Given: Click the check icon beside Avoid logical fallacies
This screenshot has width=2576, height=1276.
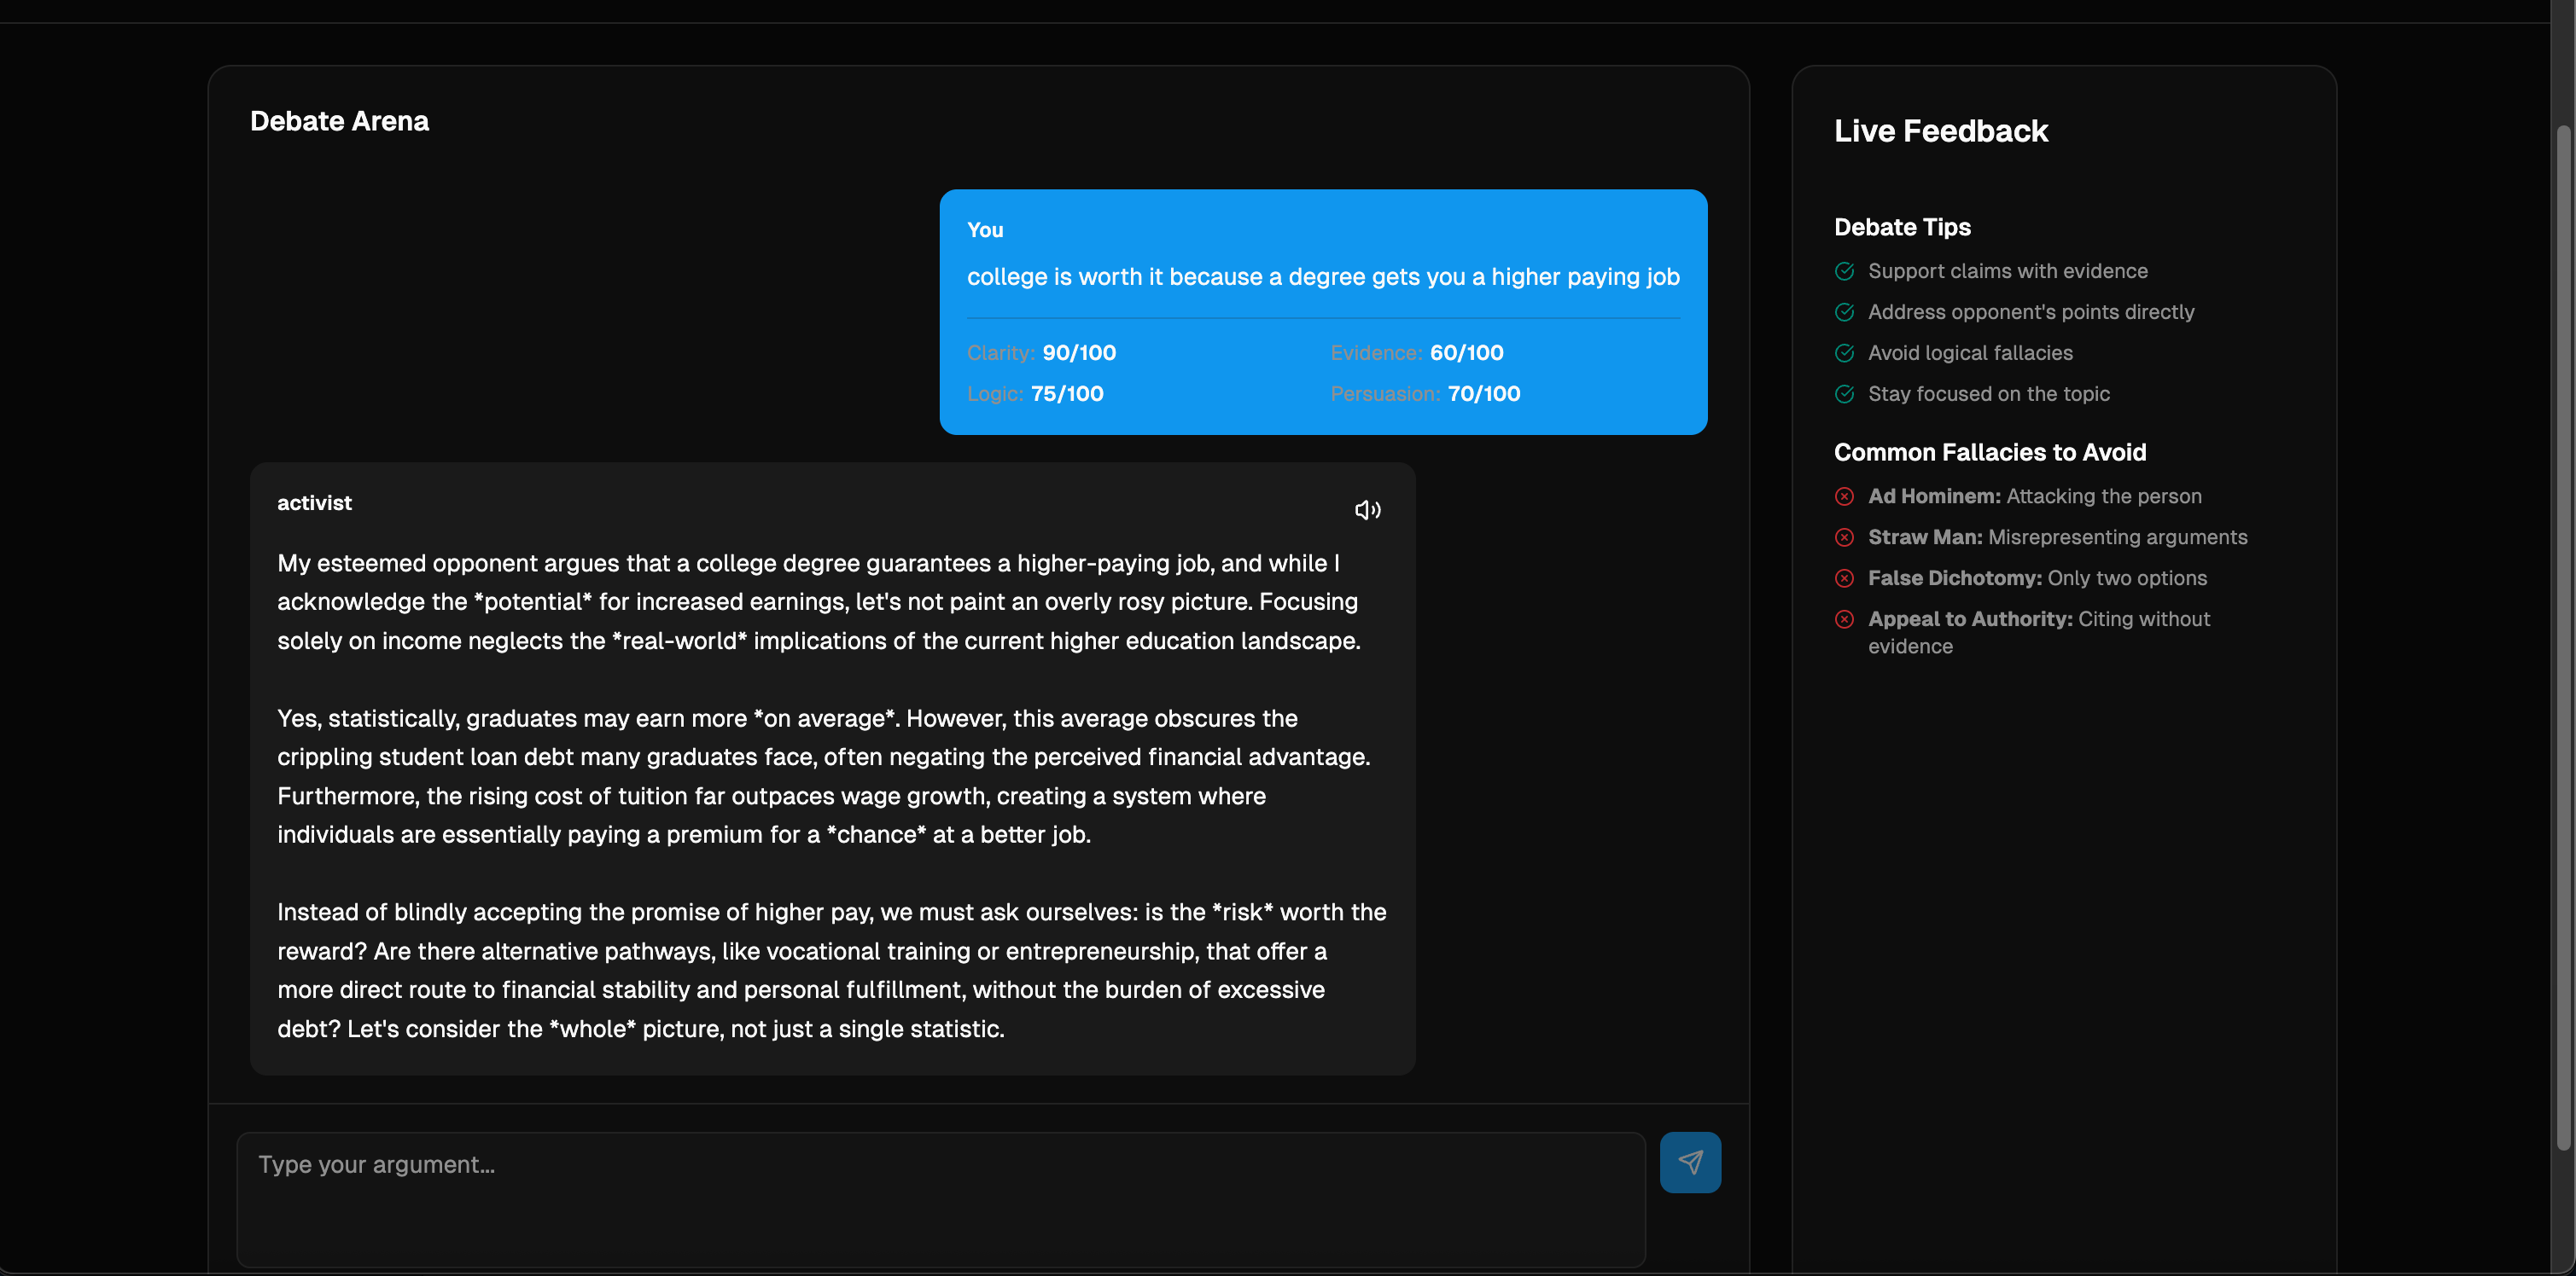Looking at the screenshot, I should tap(1844, 354).
